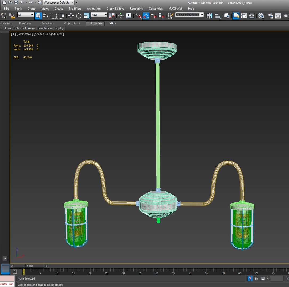The width and height of the screenshot is (289, 287).
Task: Open the redo history dropdown arrow
Action: (x=35, y=3)
